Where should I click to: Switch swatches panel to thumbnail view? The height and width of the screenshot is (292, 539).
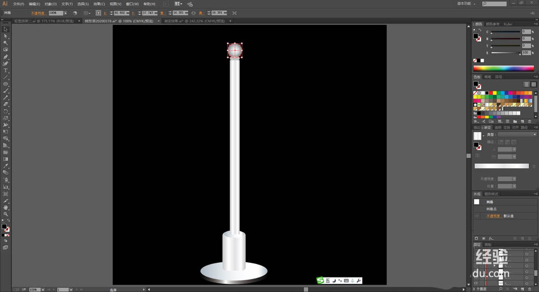(x=534, y=84)
